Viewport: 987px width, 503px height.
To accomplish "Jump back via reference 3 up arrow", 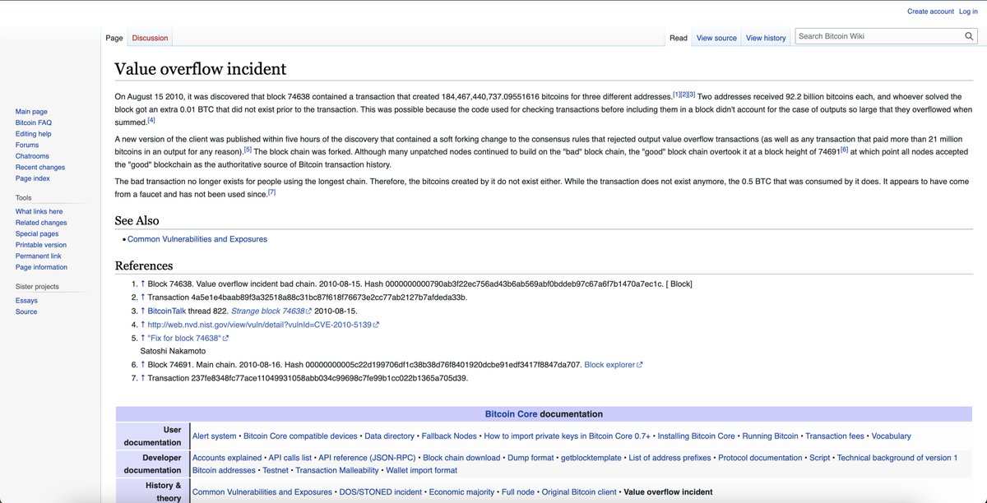I will [142, 311].
